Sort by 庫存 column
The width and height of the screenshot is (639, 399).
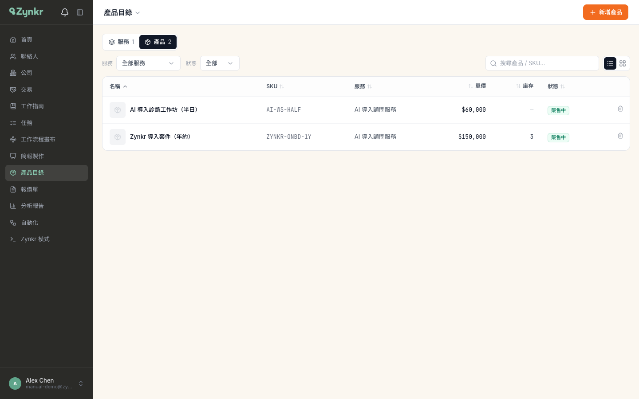[525, 86]
